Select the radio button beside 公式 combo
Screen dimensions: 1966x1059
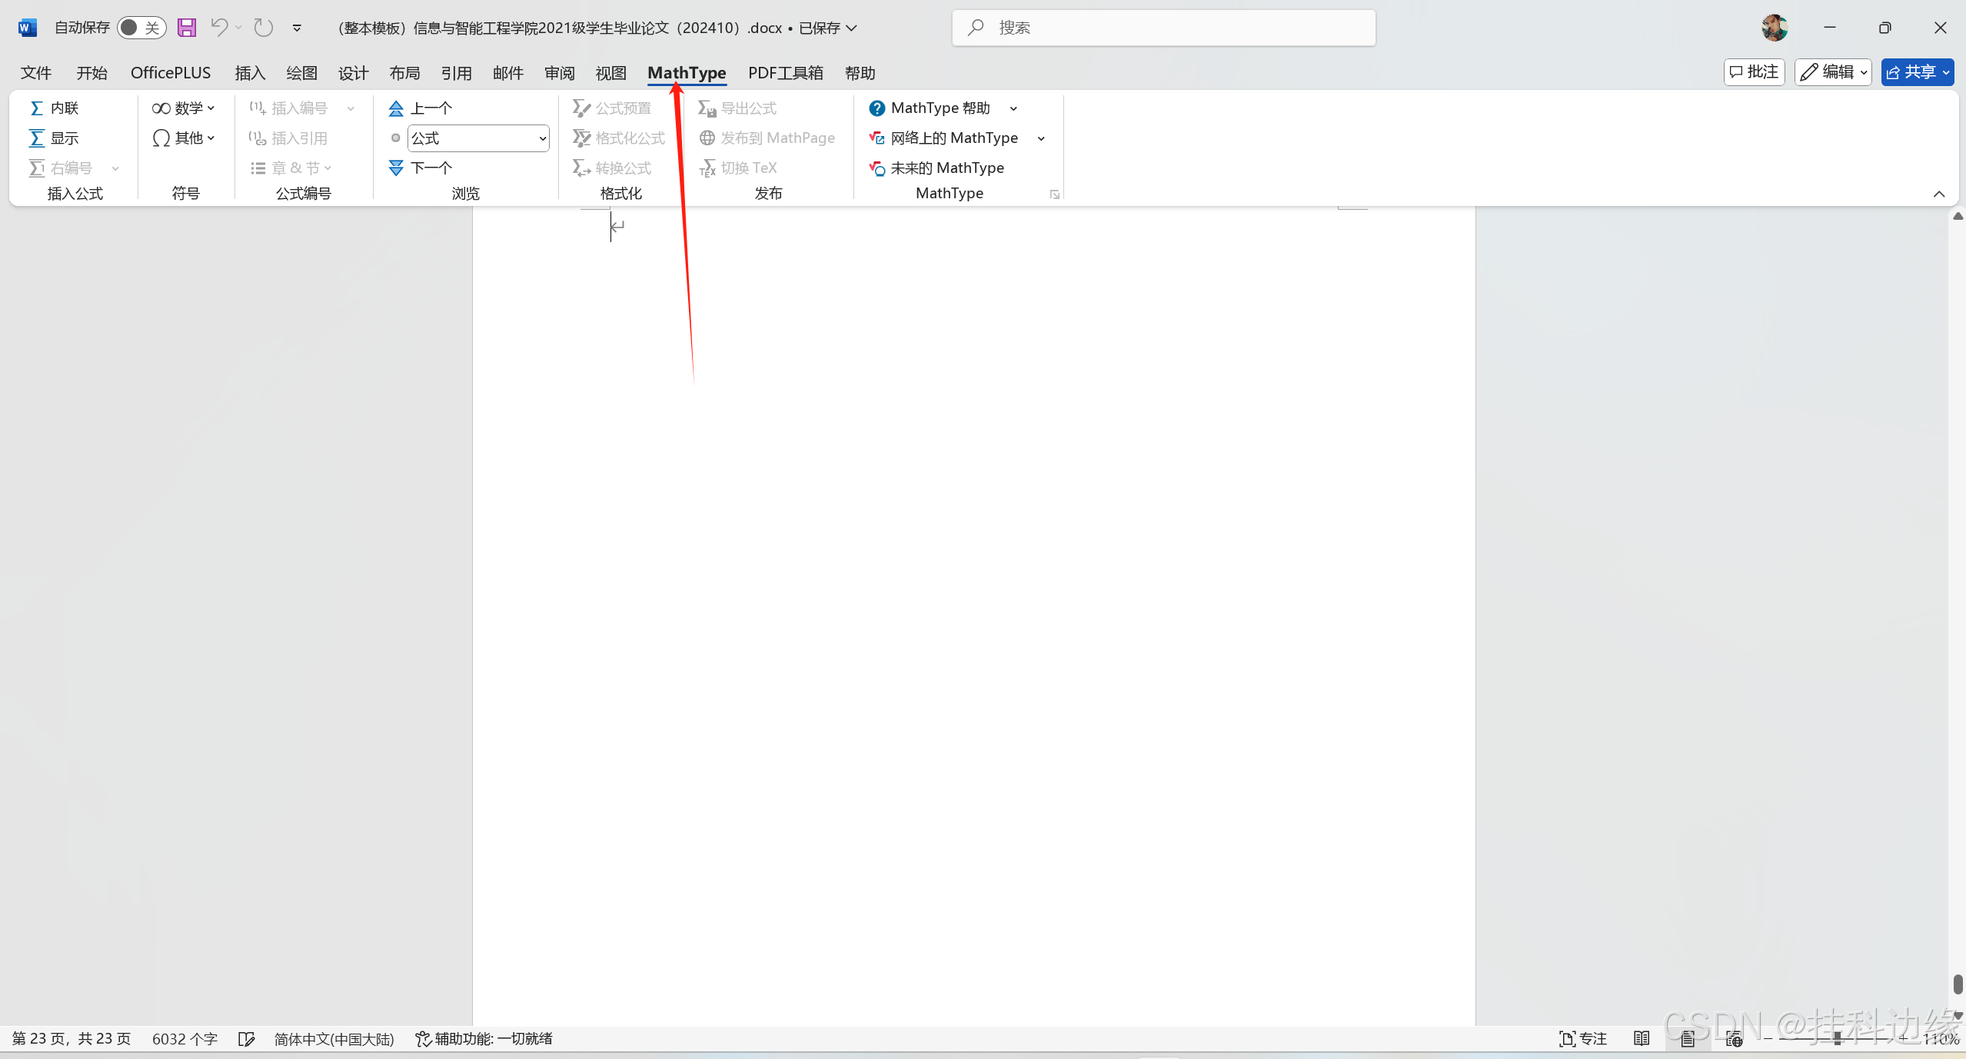[396, 138]
